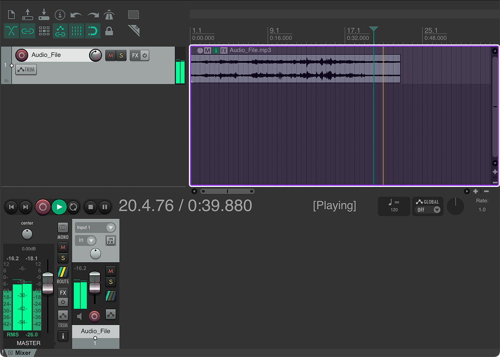Create a new project file
Image resolution: width=500 pixels, height=357 pixels.
click(11, 15)
